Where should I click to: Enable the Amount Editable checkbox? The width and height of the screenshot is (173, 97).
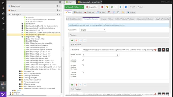point(83,60)
